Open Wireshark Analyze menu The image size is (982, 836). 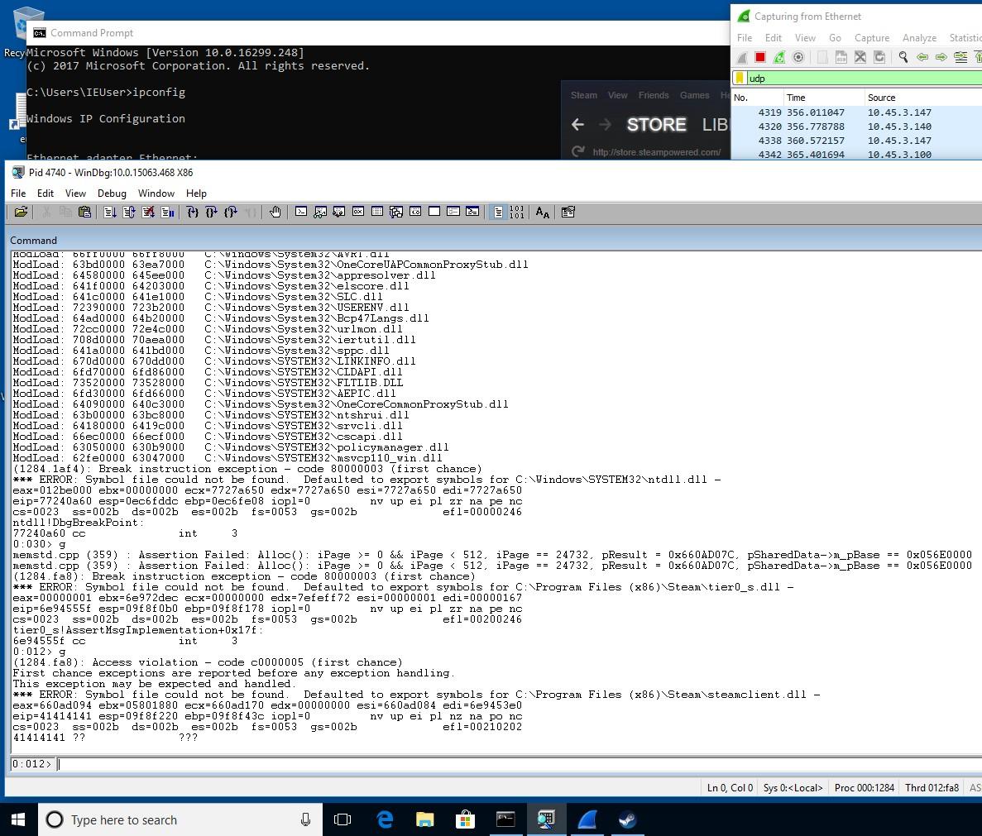(x=919, y=37)
